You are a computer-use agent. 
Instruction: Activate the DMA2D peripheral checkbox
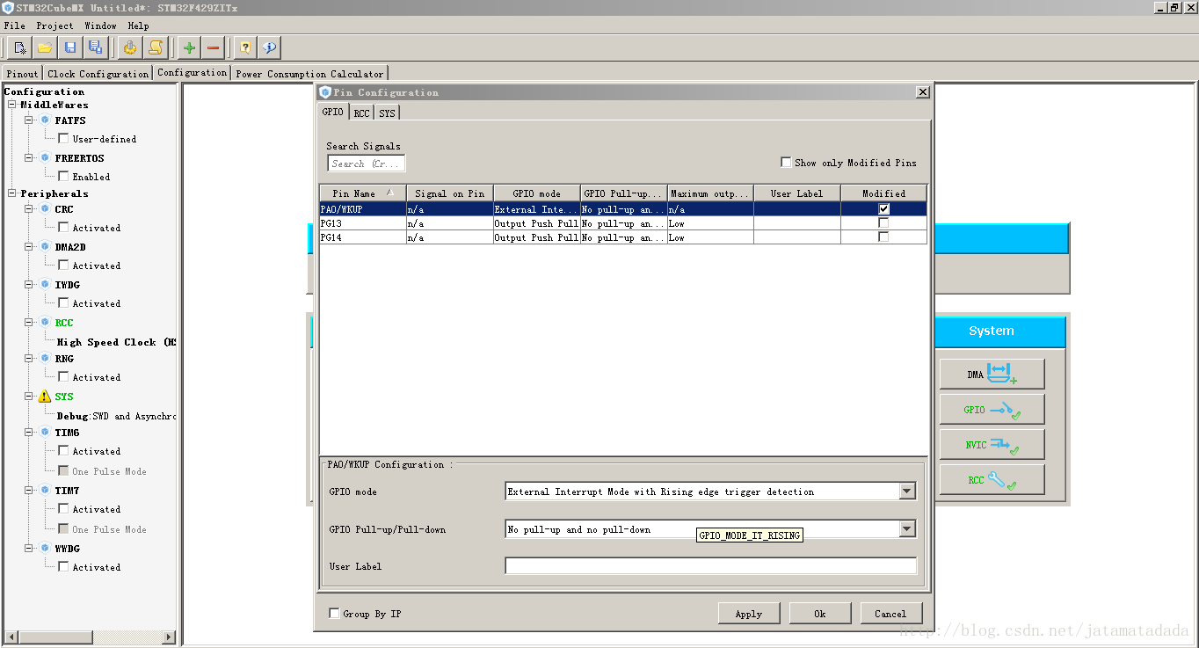point(63,265)
